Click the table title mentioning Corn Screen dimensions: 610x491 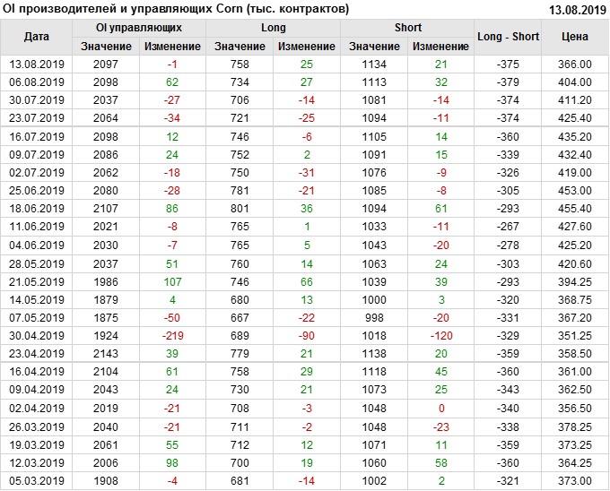[x=177, y=9]
